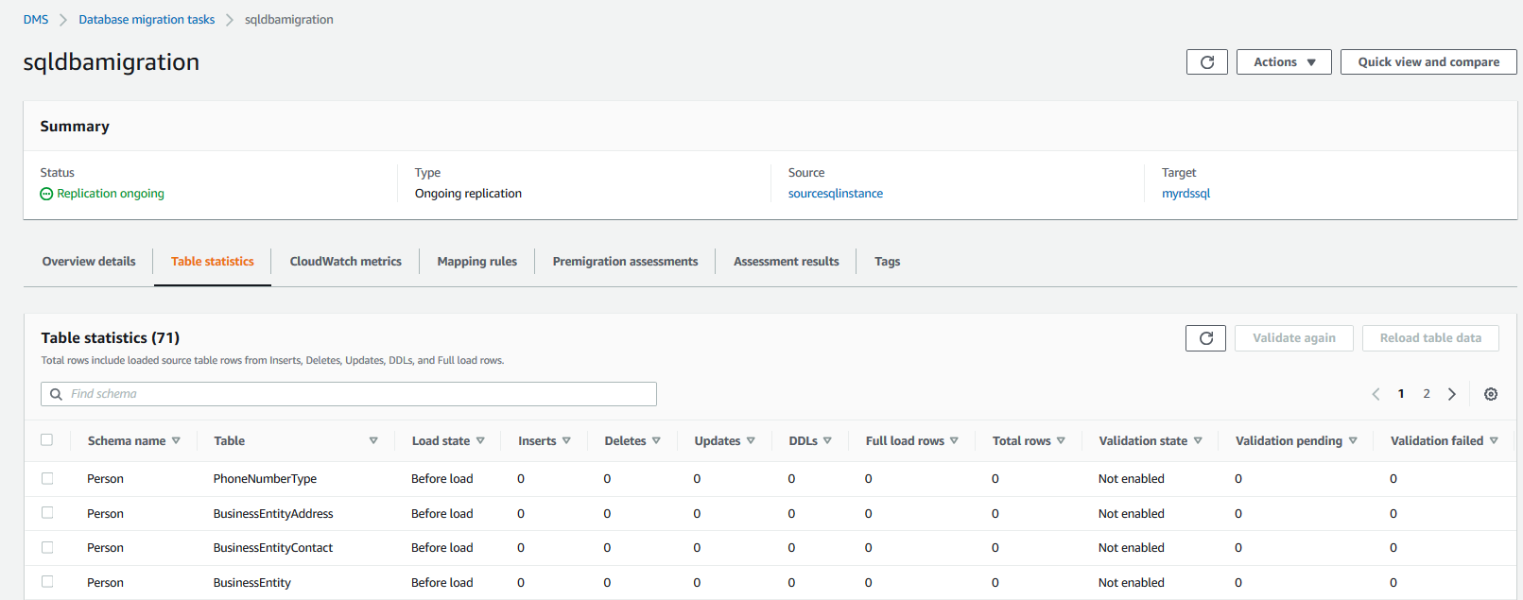Sort by Full load rows column
This screenshot has width=1523, height=600.
[954, 441]
